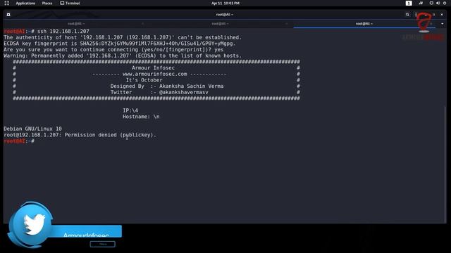Click the 'Permission denied (publickey)' line

point(80,135)
